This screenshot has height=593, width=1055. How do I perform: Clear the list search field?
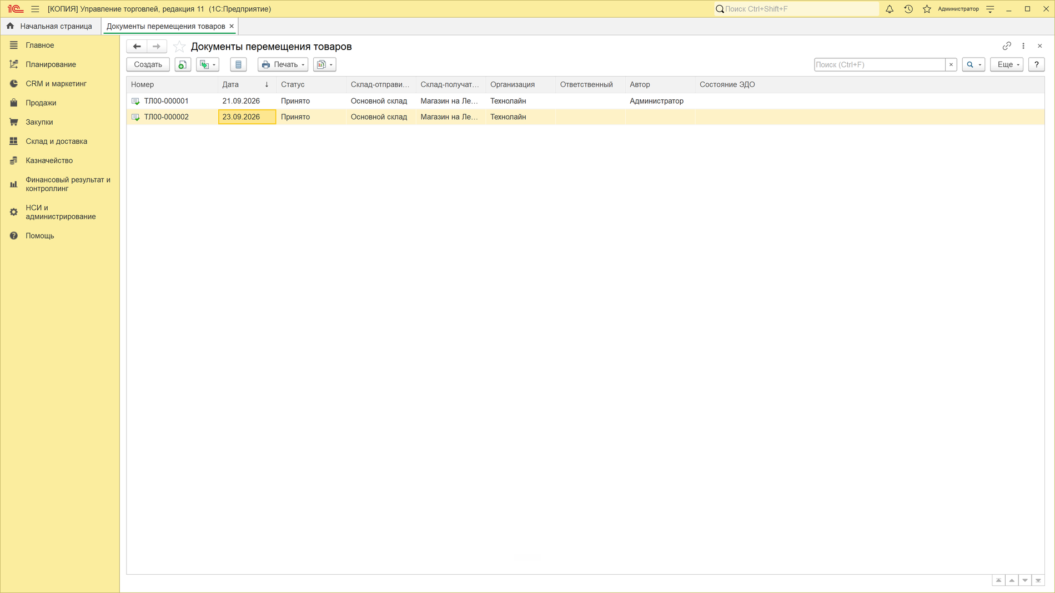point(951,64)
